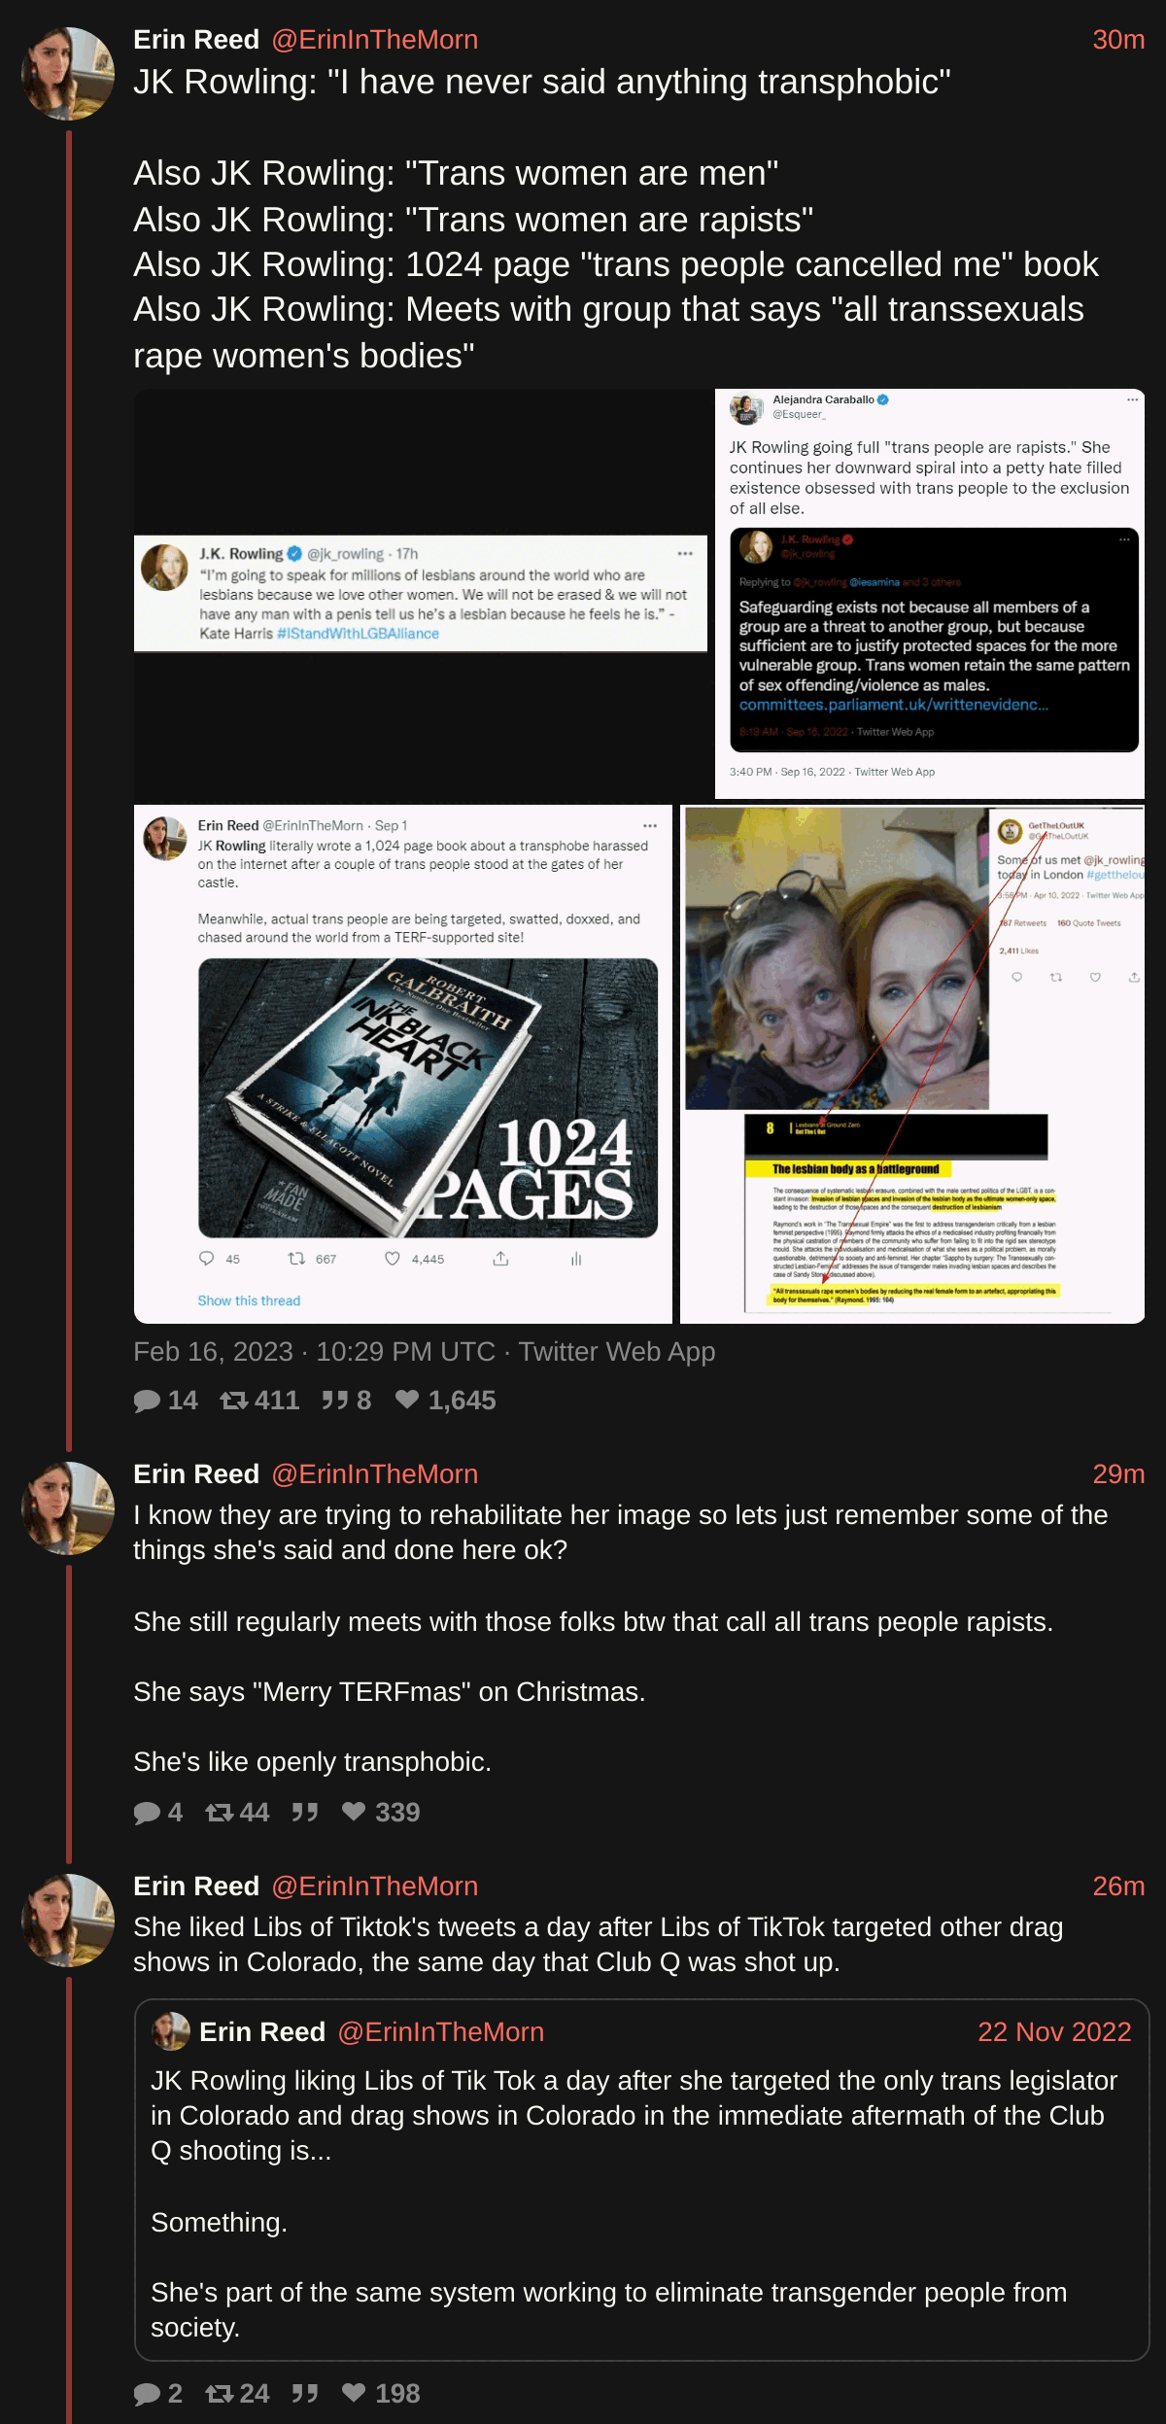1166x2424 pixels.
Task: Open the 22 Nov 2022 quoted tweet date
Action: (1054, 2032)
